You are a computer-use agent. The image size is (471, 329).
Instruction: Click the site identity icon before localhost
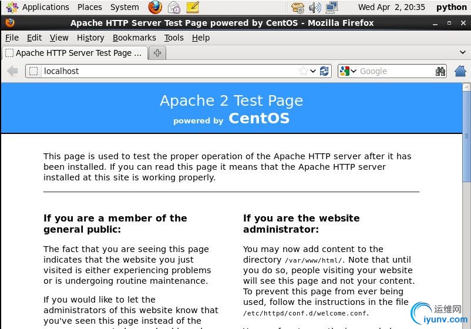click(x=33, y=71)
